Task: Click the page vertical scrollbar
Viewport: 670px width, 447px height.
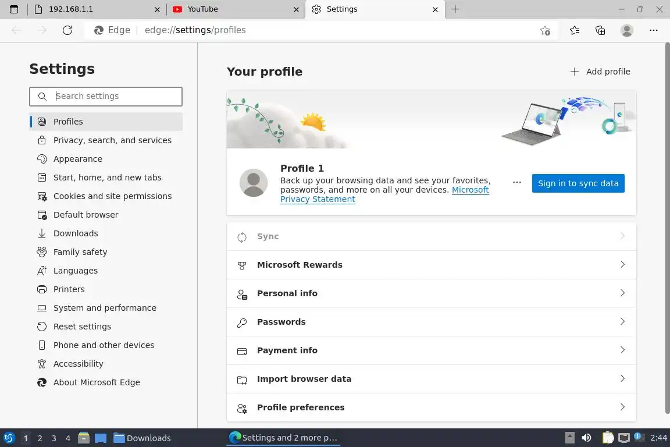Action: [667, 228]
